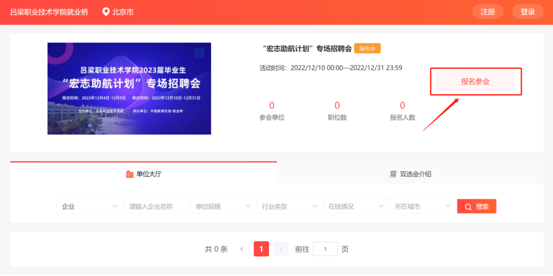Click the location pin icon beside 北京市

(106, 12)
